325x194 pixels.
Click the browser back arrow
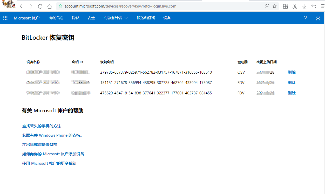point(22,6)
